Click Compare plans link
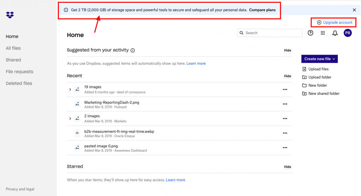 click(262, 10)
